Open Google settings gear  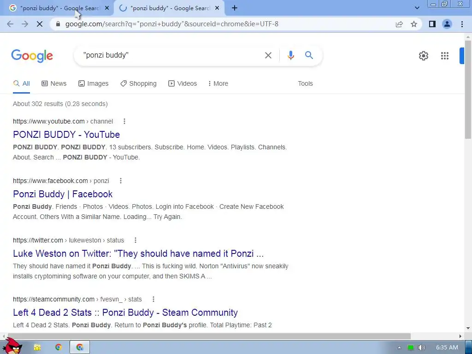424,56
